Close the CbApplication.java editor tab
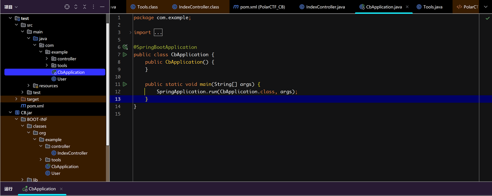Image resolution: width=492 pixels, height=196 pixels. pyautogui.click(x=407, y=7)
